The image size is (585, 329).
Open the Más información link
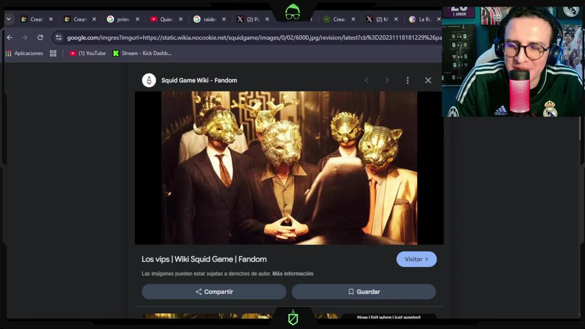click(292, 273)
